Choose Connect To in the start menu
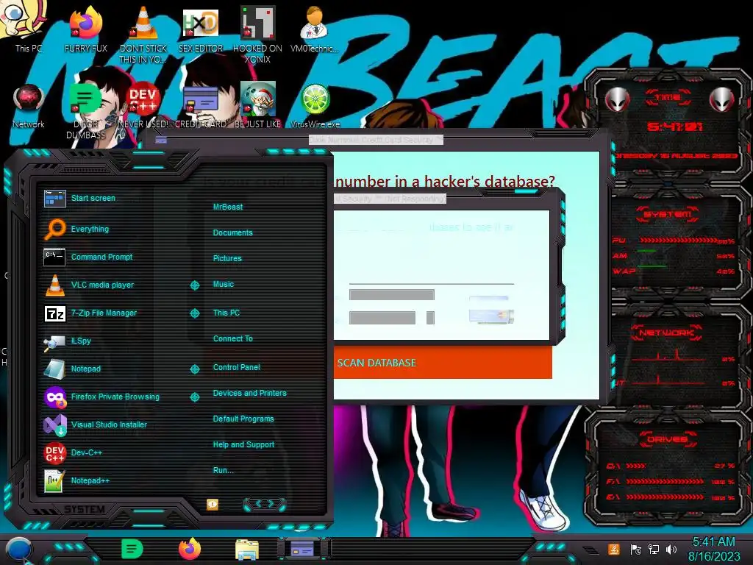The width and height of the screenshot is (753, 565). click(233, 338)
